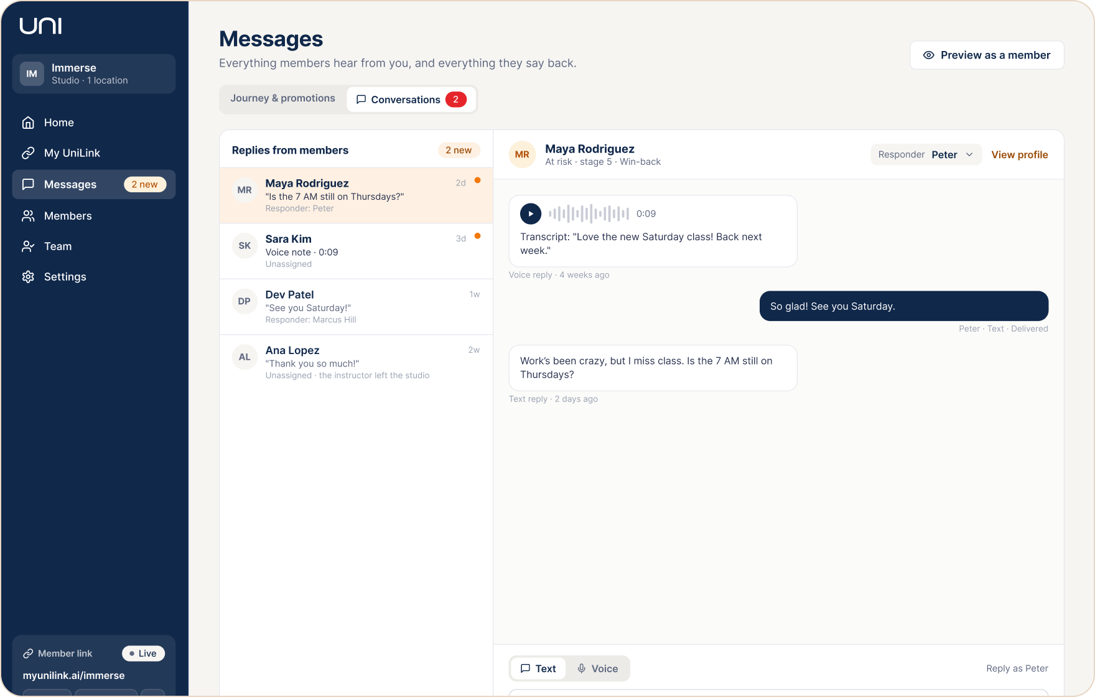Switch to Journey & promotions tab
The height and width of the screenshot is (697, 1095).
(x=282, y=98)
